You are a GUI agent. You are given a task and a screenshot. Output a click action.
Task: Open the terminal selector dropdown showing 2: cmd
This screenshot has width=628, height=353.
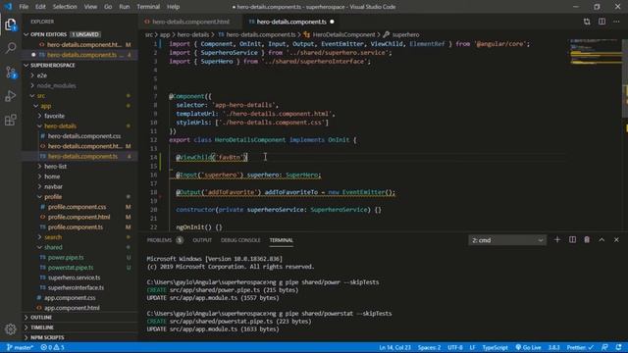(x=507, y=240)
